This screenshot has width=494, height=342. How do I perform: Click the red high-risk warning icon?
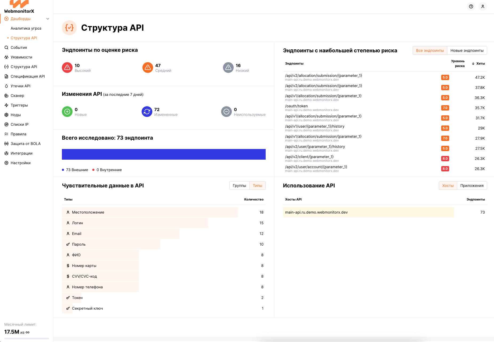point(67,68)
